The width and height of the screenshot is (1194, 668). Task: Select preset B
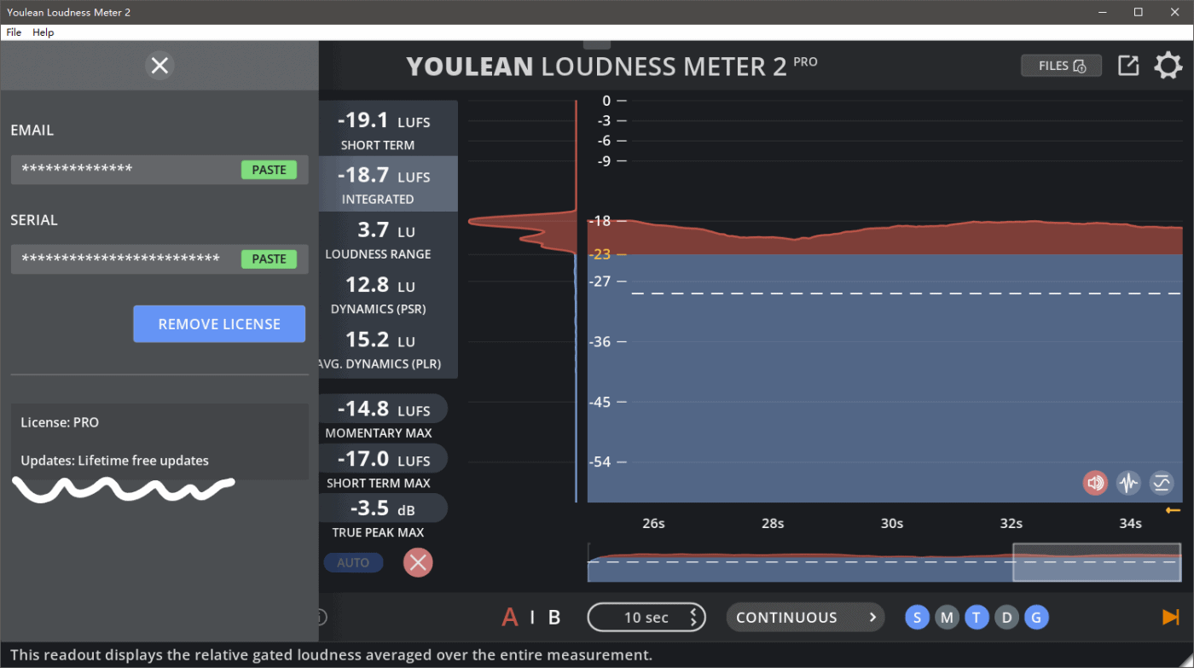point(554,617)
